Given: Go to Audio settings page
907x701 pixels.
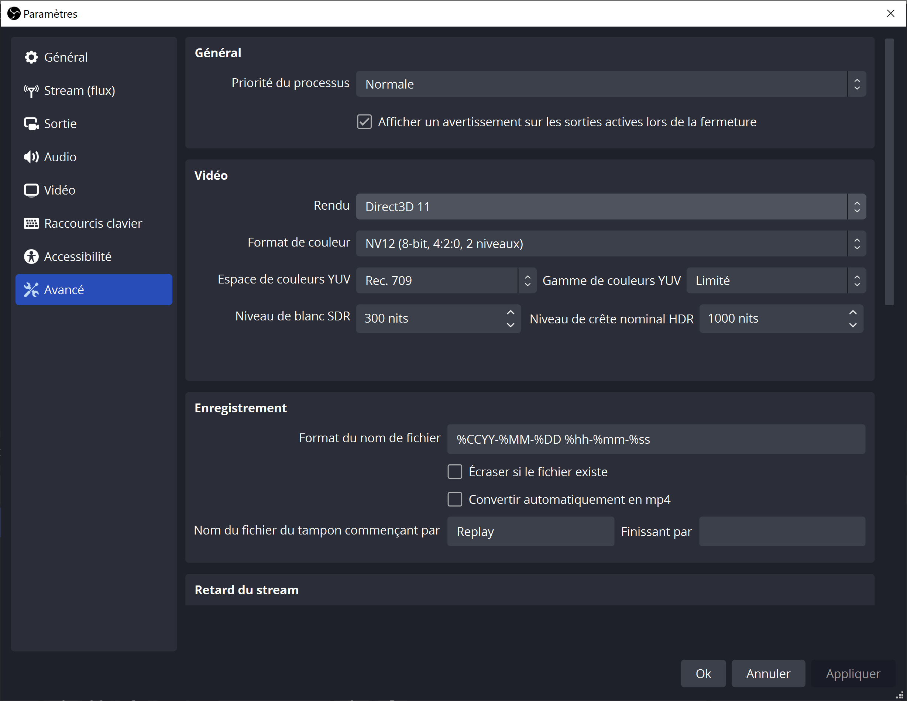Looking at the screenshot, I should tap(60, 157).
